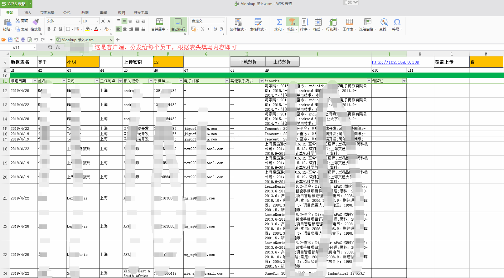Open filter dropdown for 跟进日期 column
Screen dimensions: 504x278
point(34,81)
